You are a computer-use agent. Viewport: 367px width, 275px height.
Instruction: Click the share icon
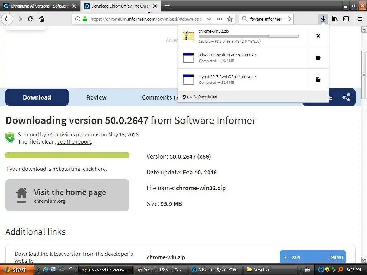pos(346,97)
